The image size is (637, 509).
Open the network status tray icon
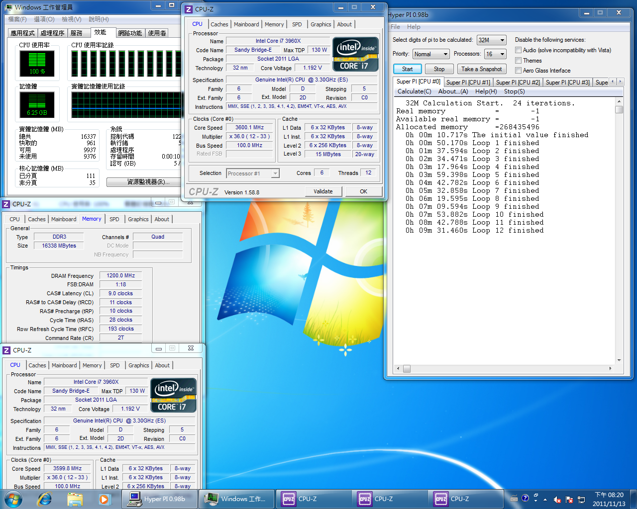click(581, 500)
